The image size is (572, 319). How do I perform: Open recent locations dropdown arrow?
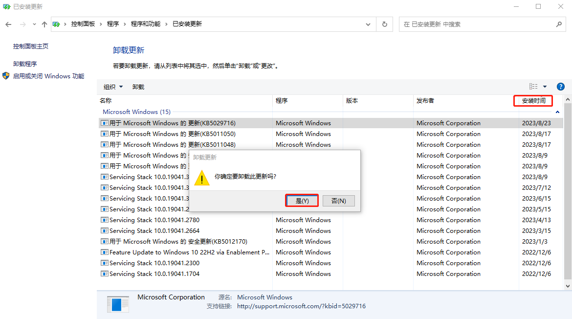pos(34,24)
